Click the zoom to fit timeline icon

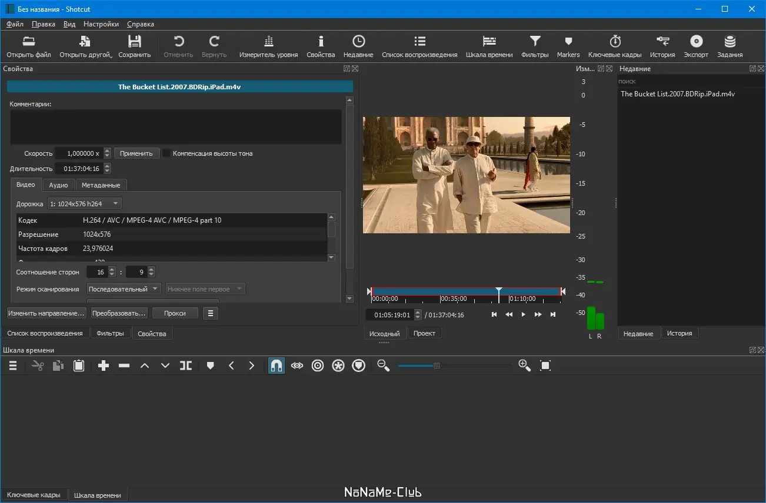[x=545, y=365]
